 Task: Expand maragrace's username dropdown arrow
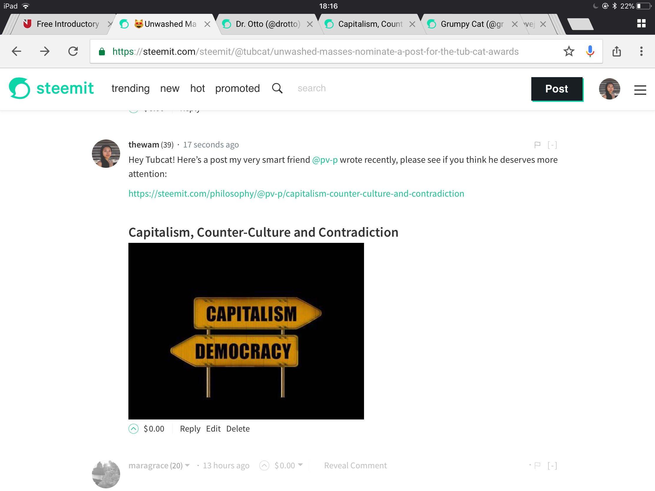[x=187, y=465]
